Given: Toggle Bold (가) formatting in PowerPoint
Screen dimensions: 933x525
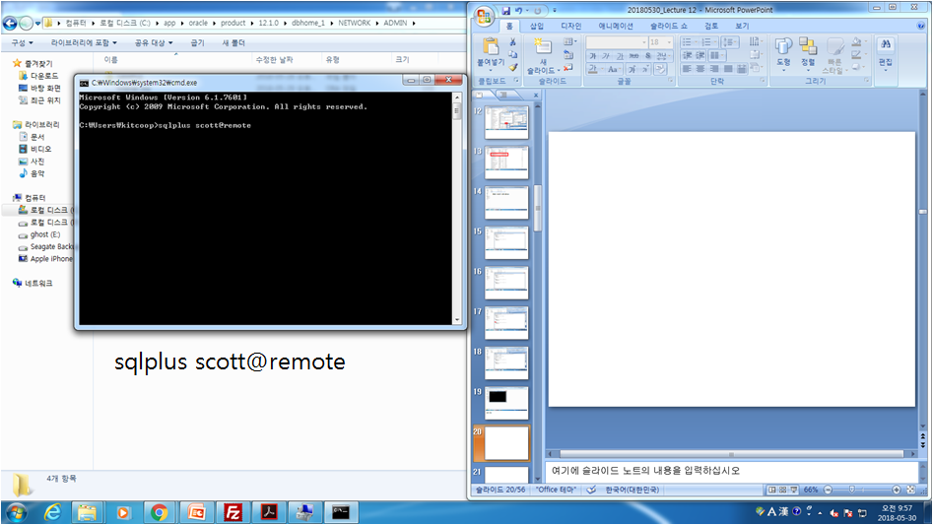Looking at the screenshot, I should [593, 56].
